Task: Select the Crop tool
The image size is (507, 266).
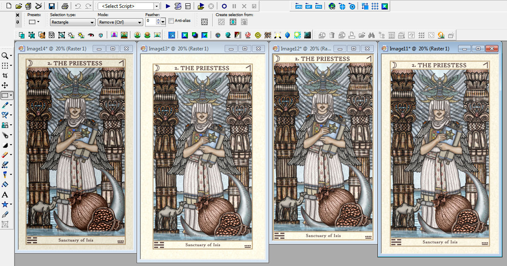Action: [5, 76]
